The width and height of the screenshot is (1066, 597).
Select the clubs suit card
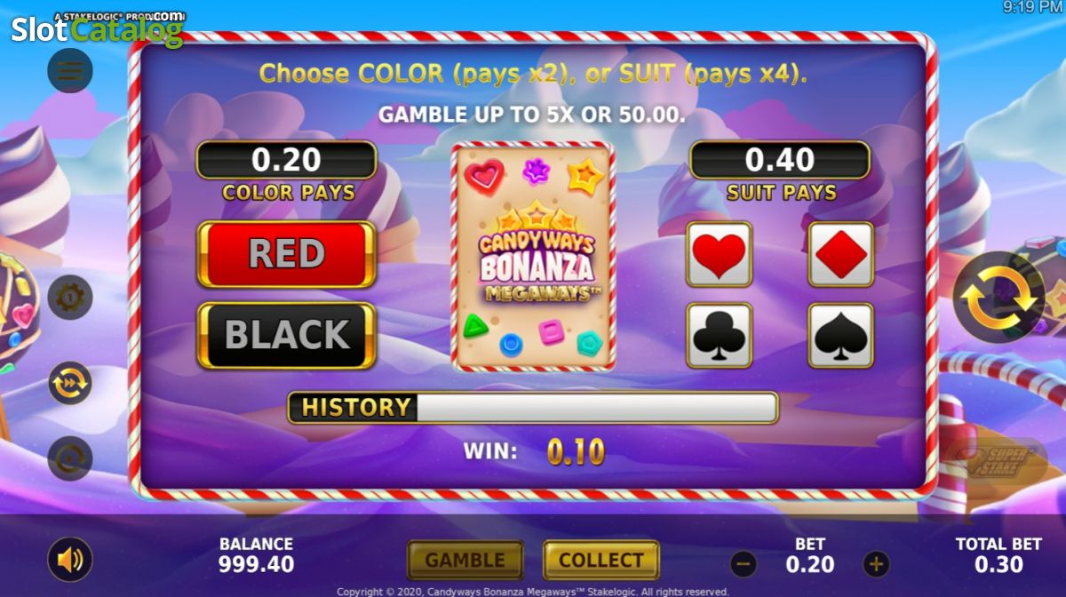click(720, 335)
